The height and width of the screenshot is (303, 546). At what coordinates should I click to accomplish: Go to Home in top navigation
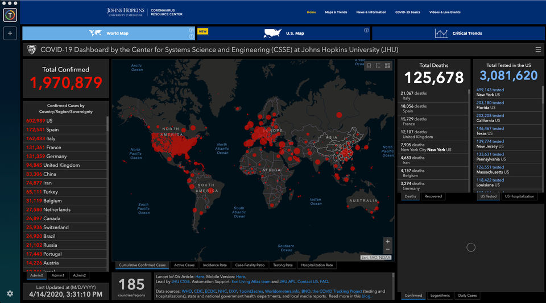pos(311,12)
